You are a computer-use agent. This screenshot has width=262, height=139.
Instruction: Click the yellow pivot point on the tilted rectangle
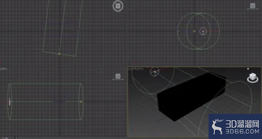[x=59, y=54]
